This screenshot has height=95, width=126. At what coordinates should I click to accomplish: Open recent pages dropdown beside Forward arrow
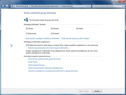(10, 6)
